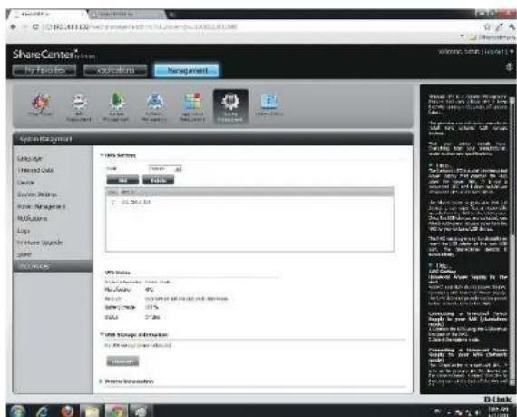Tick the checkbox beside the UPS IP entry

pos(113,202)
